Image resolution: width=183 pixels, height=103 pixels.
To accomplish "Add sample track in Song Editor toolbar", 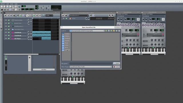I will tap(21, 15).
